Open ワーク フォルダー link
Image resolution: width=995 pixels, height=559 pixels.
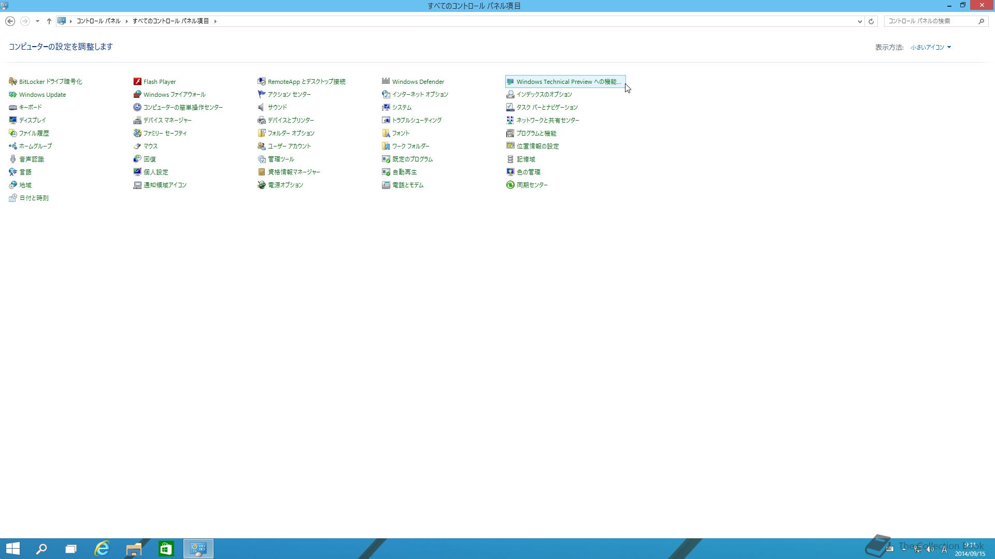coord(410,146)
